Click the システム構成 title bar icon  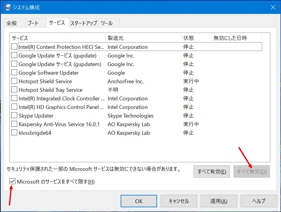pyautogui.click(x=7, y=7)
